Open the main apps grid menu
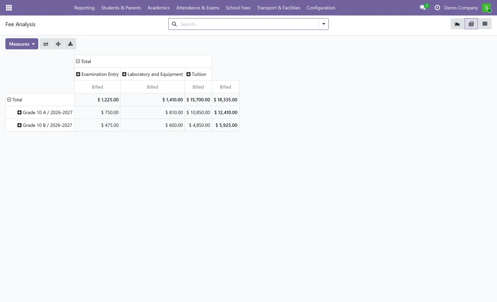The height and width of the screenshot is (302, 497). [9, 7]
